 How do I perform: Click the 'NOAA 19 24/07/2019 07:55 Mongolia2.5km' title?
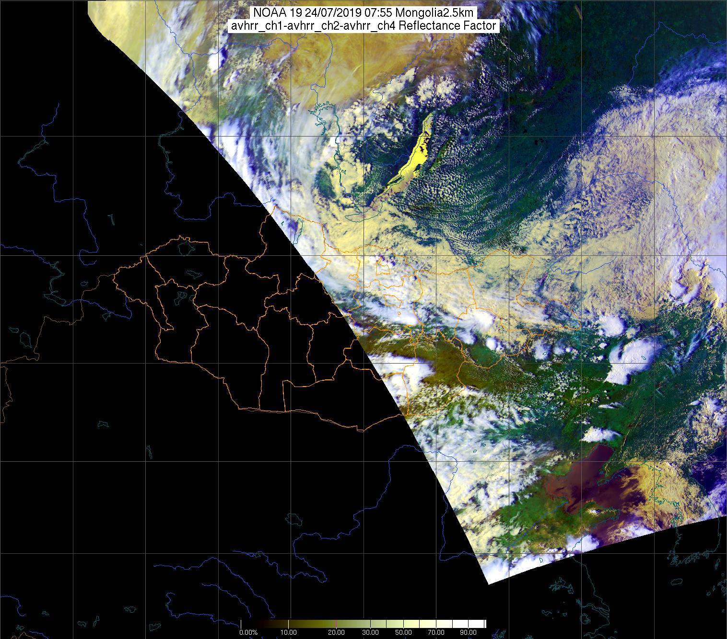pyautogui.click(x=363, y=13)
